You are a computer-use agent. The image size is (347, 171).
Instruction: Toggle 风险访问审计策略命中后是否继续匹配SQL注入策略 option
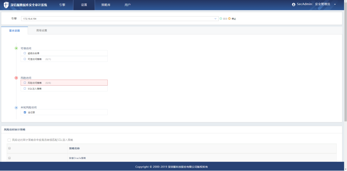9,140
